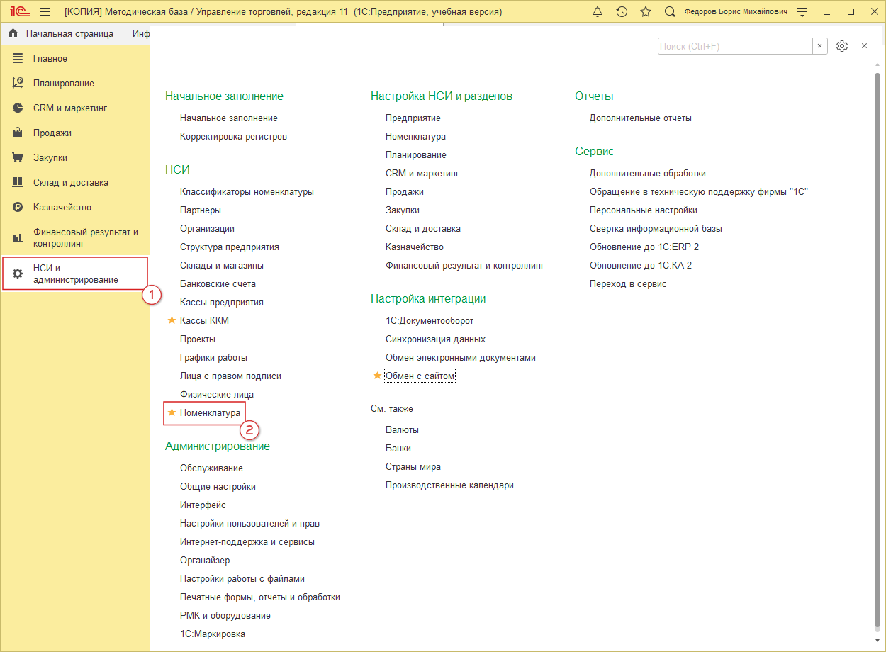Toggle favorite star beside Обмен с сайтом
The height and width of the screenshot is (652, 886).
(377, 376)
